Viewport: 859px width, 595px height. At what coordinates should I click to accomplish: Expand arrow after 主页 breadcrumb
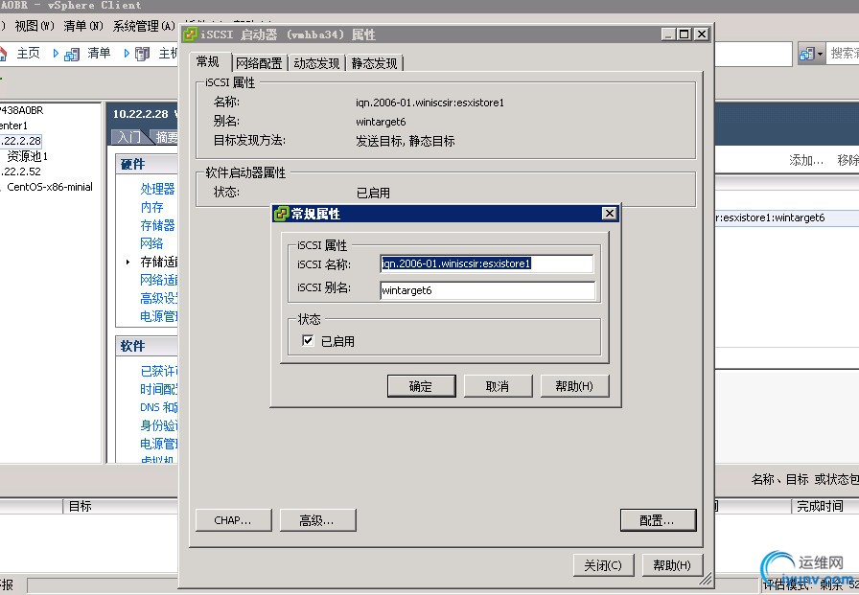56,53
